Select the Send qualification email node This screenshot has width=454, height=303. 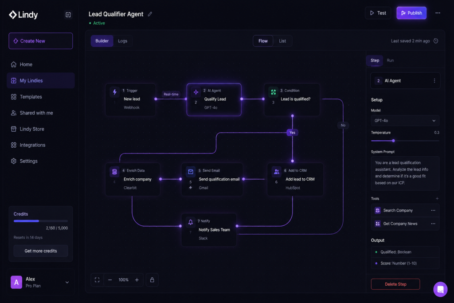(212, 179)
